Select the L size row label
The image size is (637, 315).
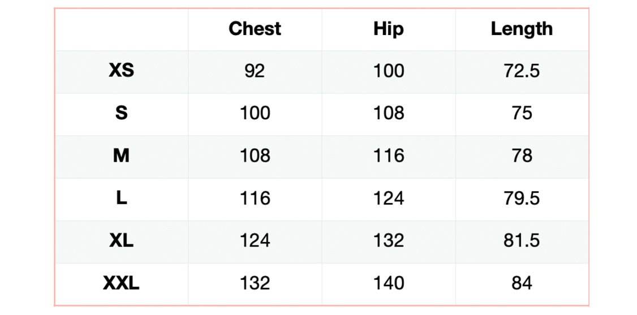pos(121,199)
